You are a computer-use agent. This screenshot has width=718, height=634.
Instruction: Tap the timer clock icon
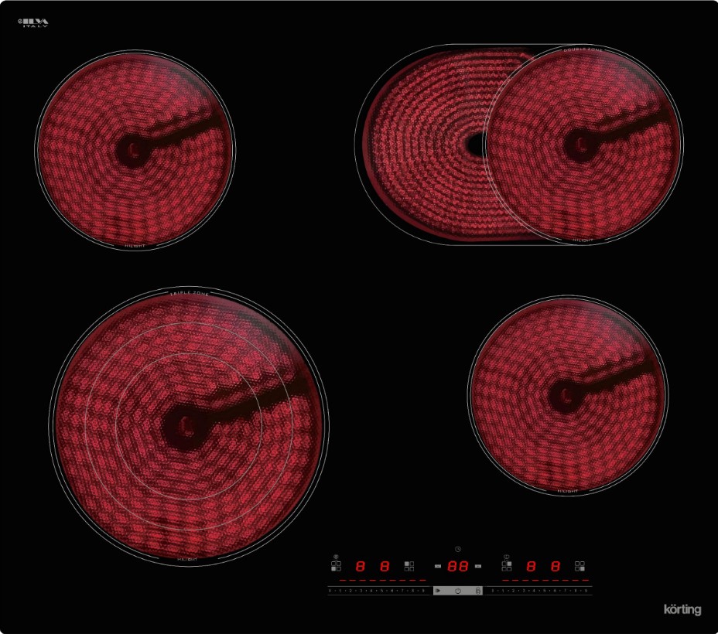(458, 549)
